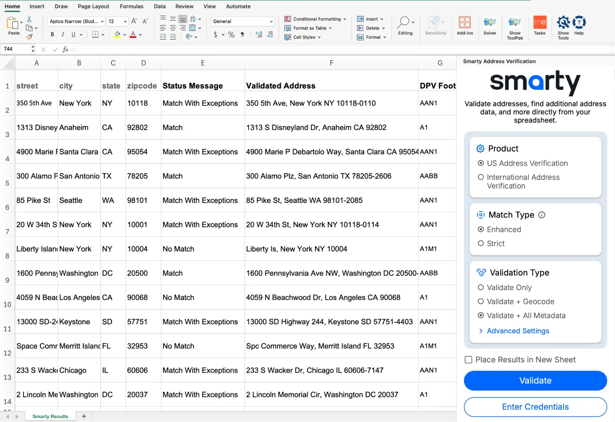Open the Tasks add-in

pos(540,26)
